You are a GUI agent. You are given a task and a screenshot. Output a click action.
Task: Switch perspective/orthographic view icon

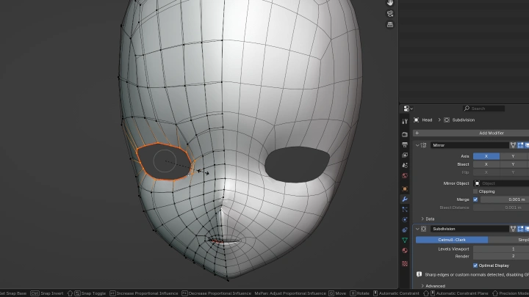390,24
